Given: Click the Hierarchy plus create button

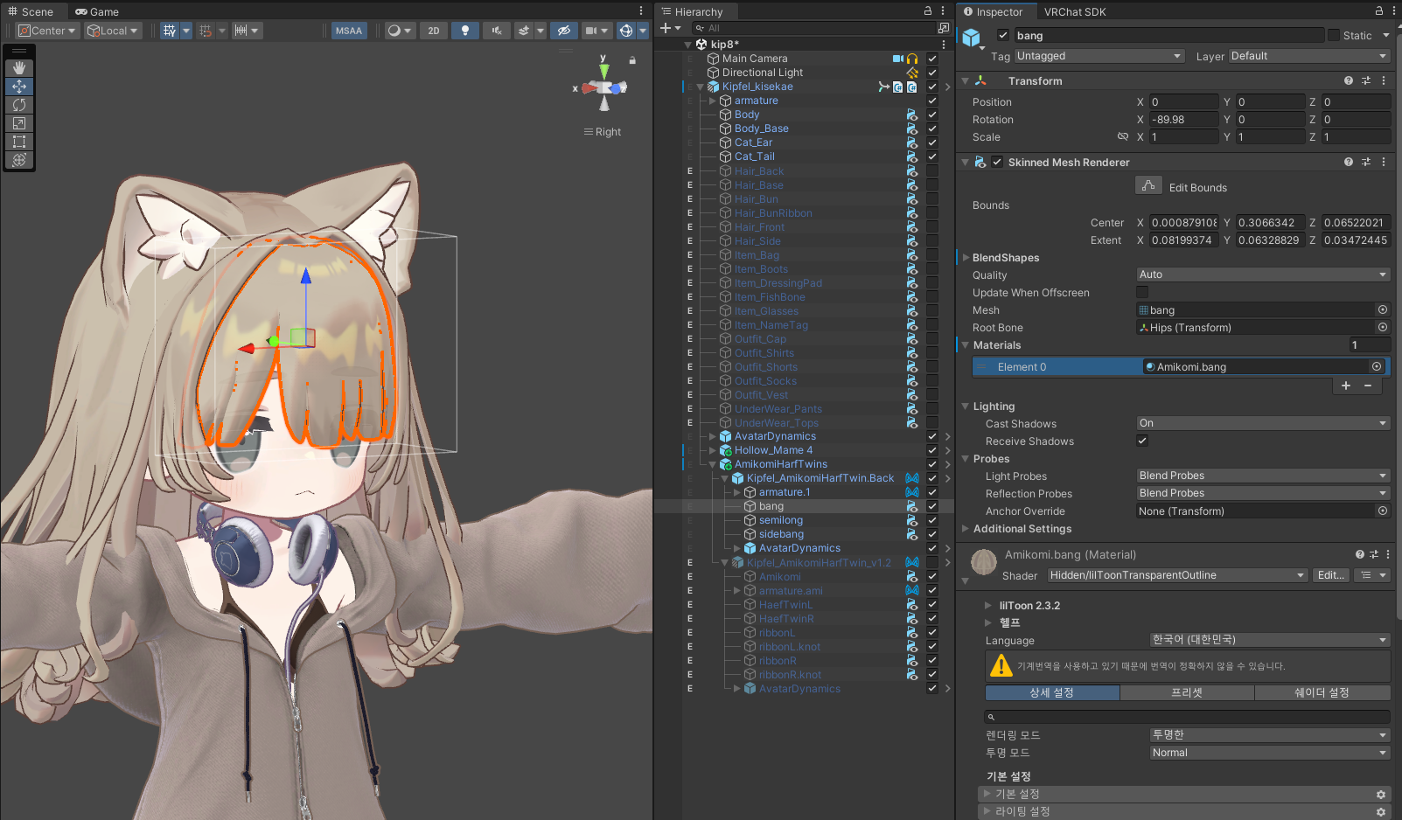Looking at the screenshot, I should (x=666, y=28).
